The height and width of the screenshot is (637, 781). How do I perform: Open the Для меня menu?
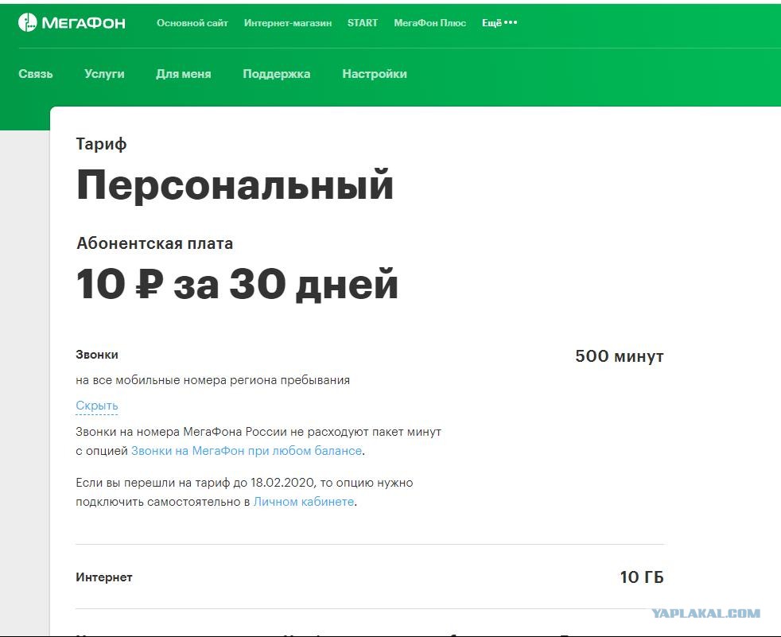click(183, 74)
